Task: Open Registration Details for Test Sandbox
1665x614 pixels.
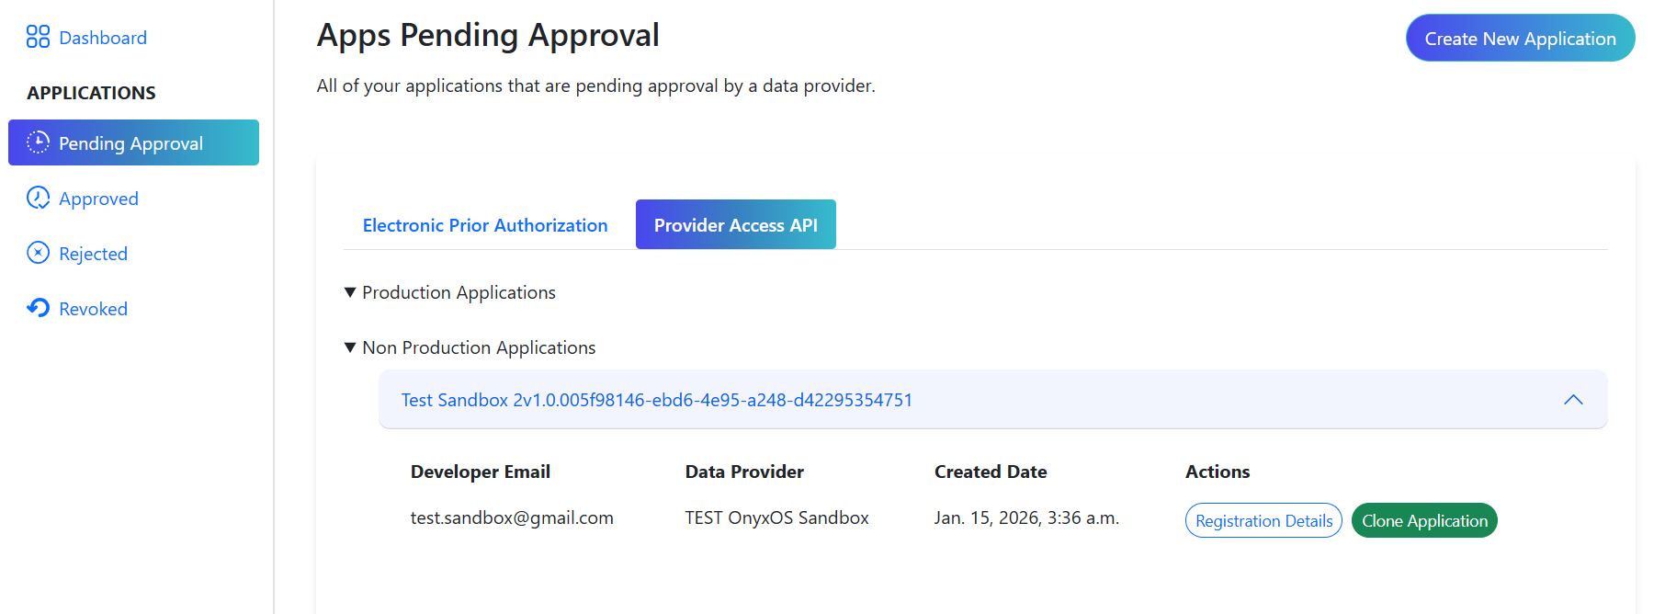Action: 1263,521
